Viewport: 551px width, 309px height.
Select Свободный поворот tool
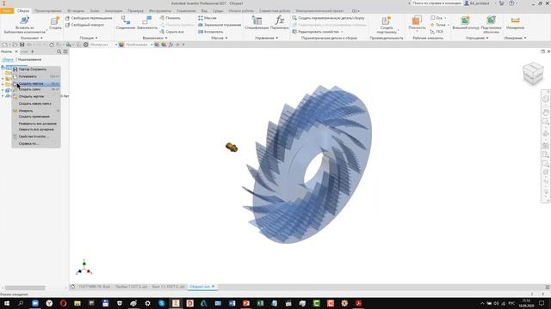tap(85, 25)
